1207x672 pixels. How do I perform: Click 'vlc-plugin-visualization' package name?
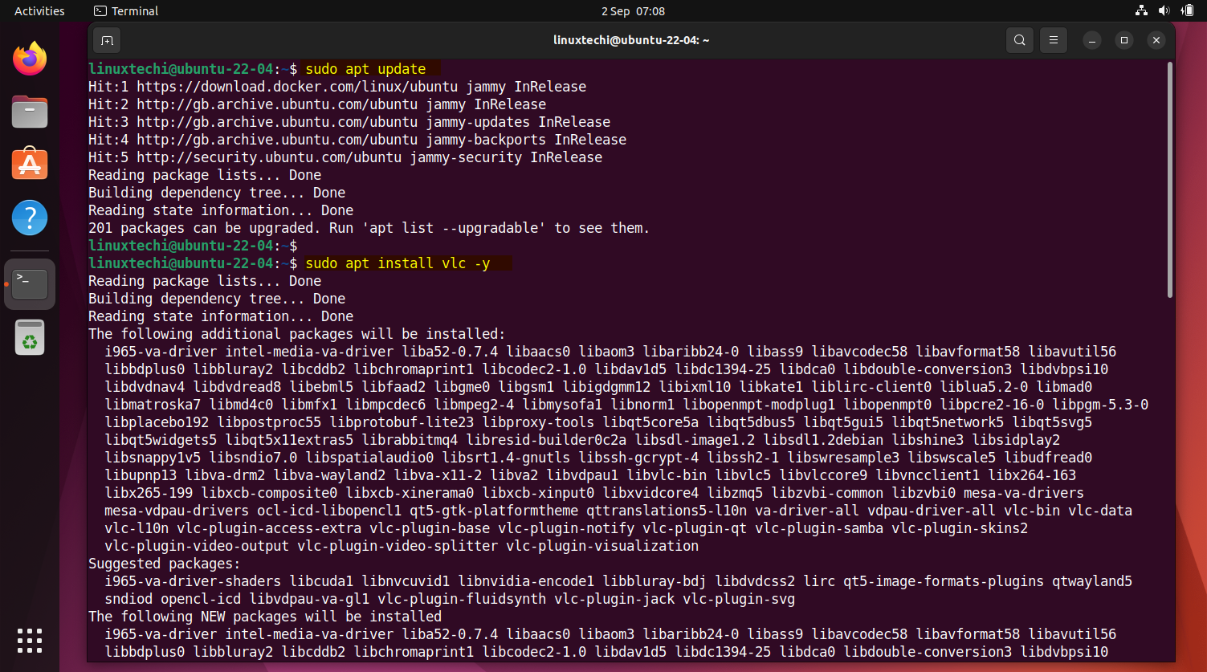[x=602, y=546]
